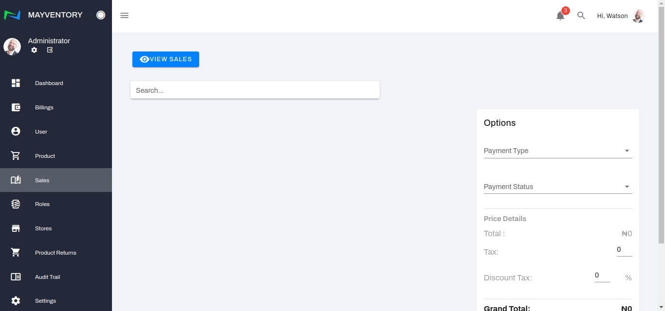The width and height of the screenshot is (665, 311).
Task: Expand the Payment Type dropdown
Action: (x=558, y=151)
